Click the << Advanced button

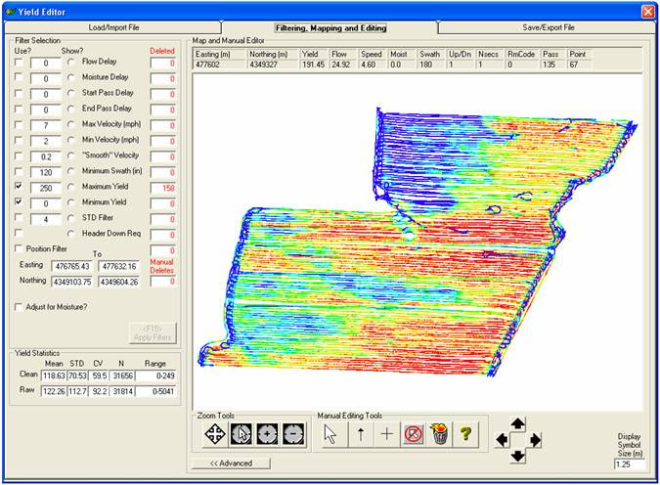[x=232, y=463]
